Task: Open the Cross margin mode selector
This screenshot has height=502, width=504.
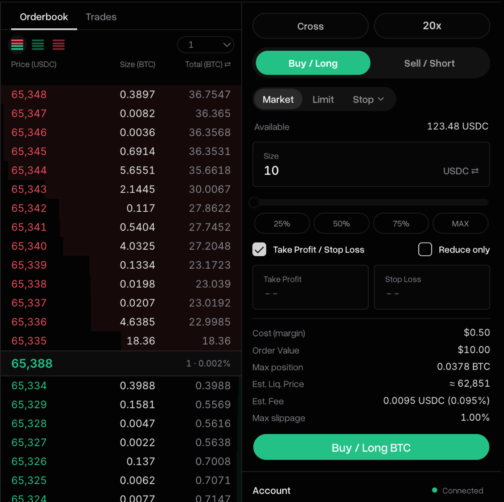Action: tap(310, 26)
